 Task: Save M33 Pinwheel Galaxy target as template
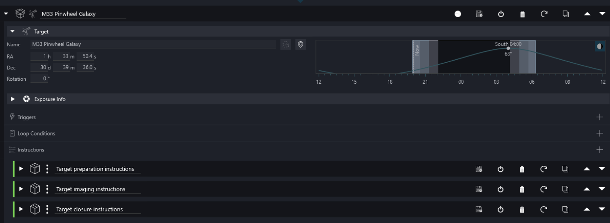point(479,14)
